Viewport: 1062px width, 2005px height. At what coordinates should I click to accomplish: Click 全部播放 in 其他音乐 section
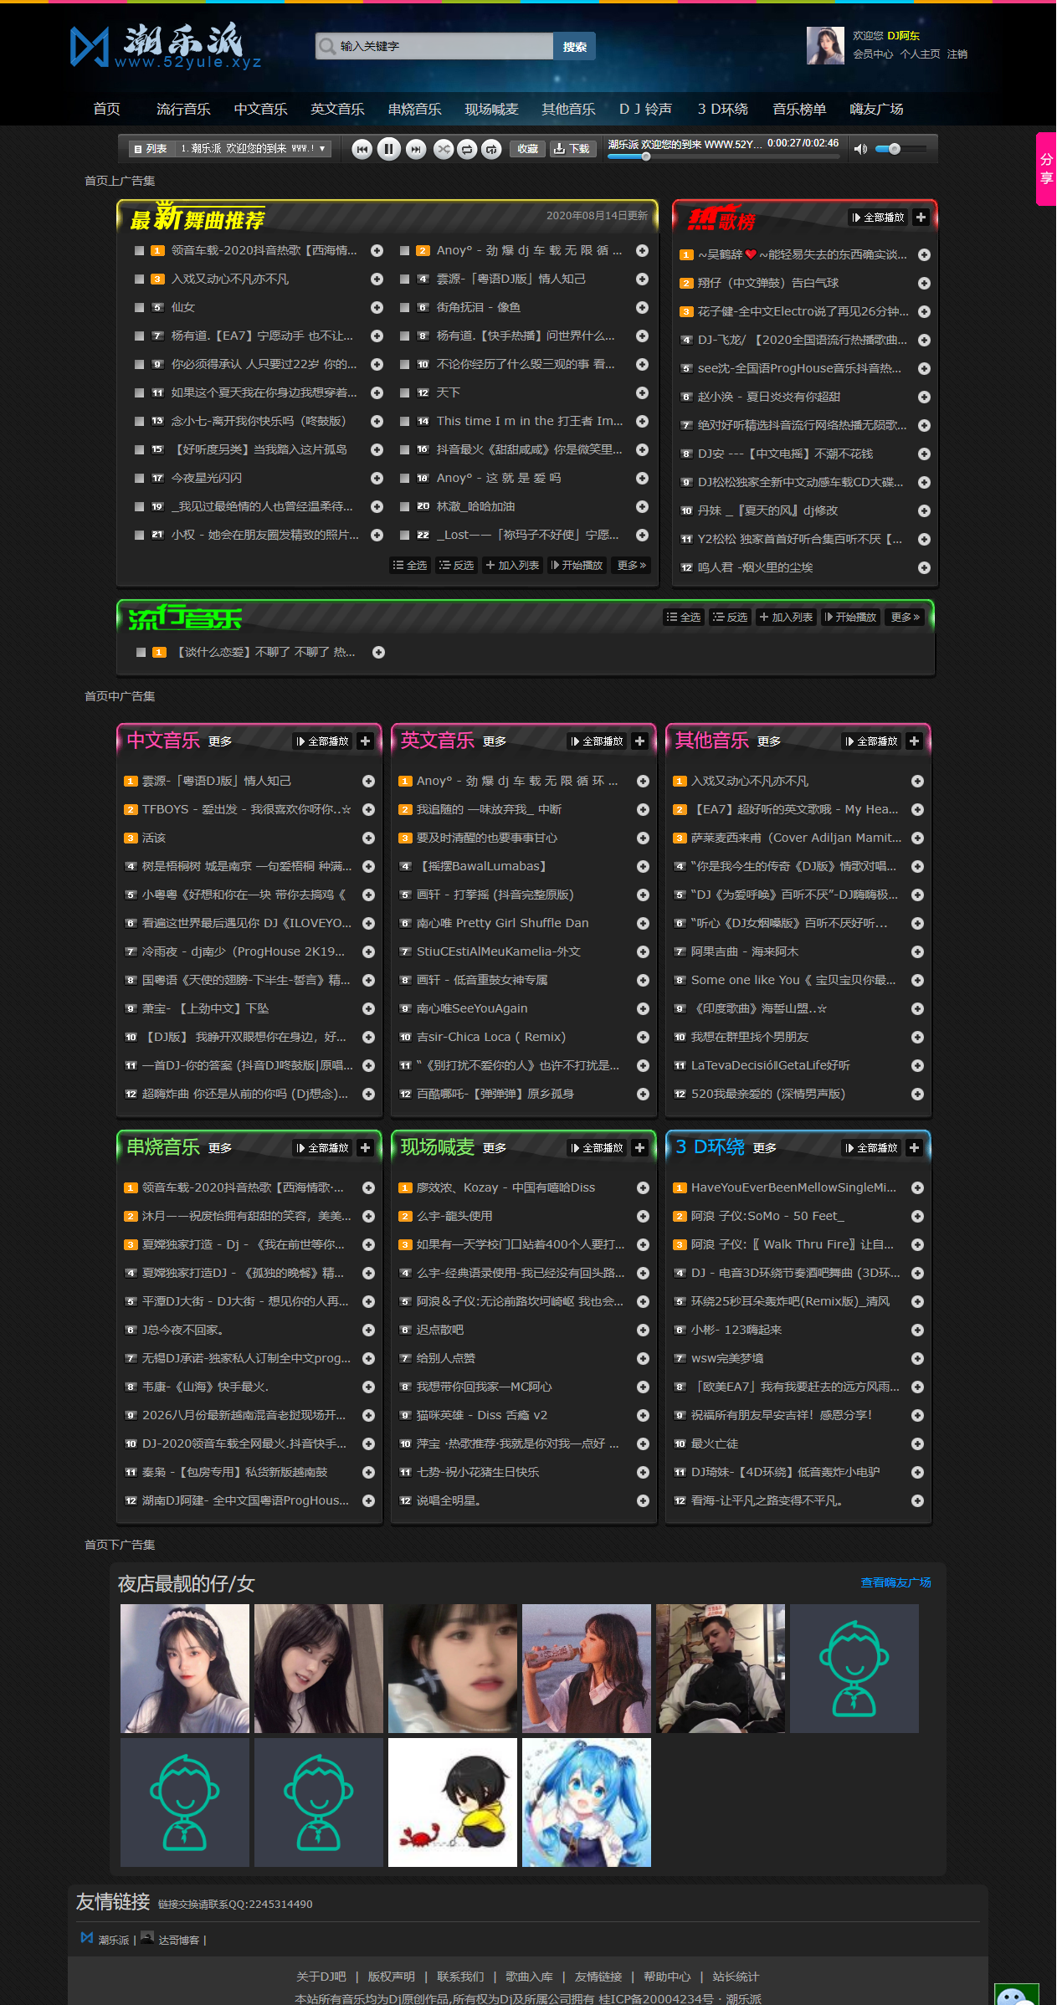click(x=871, y=741)
